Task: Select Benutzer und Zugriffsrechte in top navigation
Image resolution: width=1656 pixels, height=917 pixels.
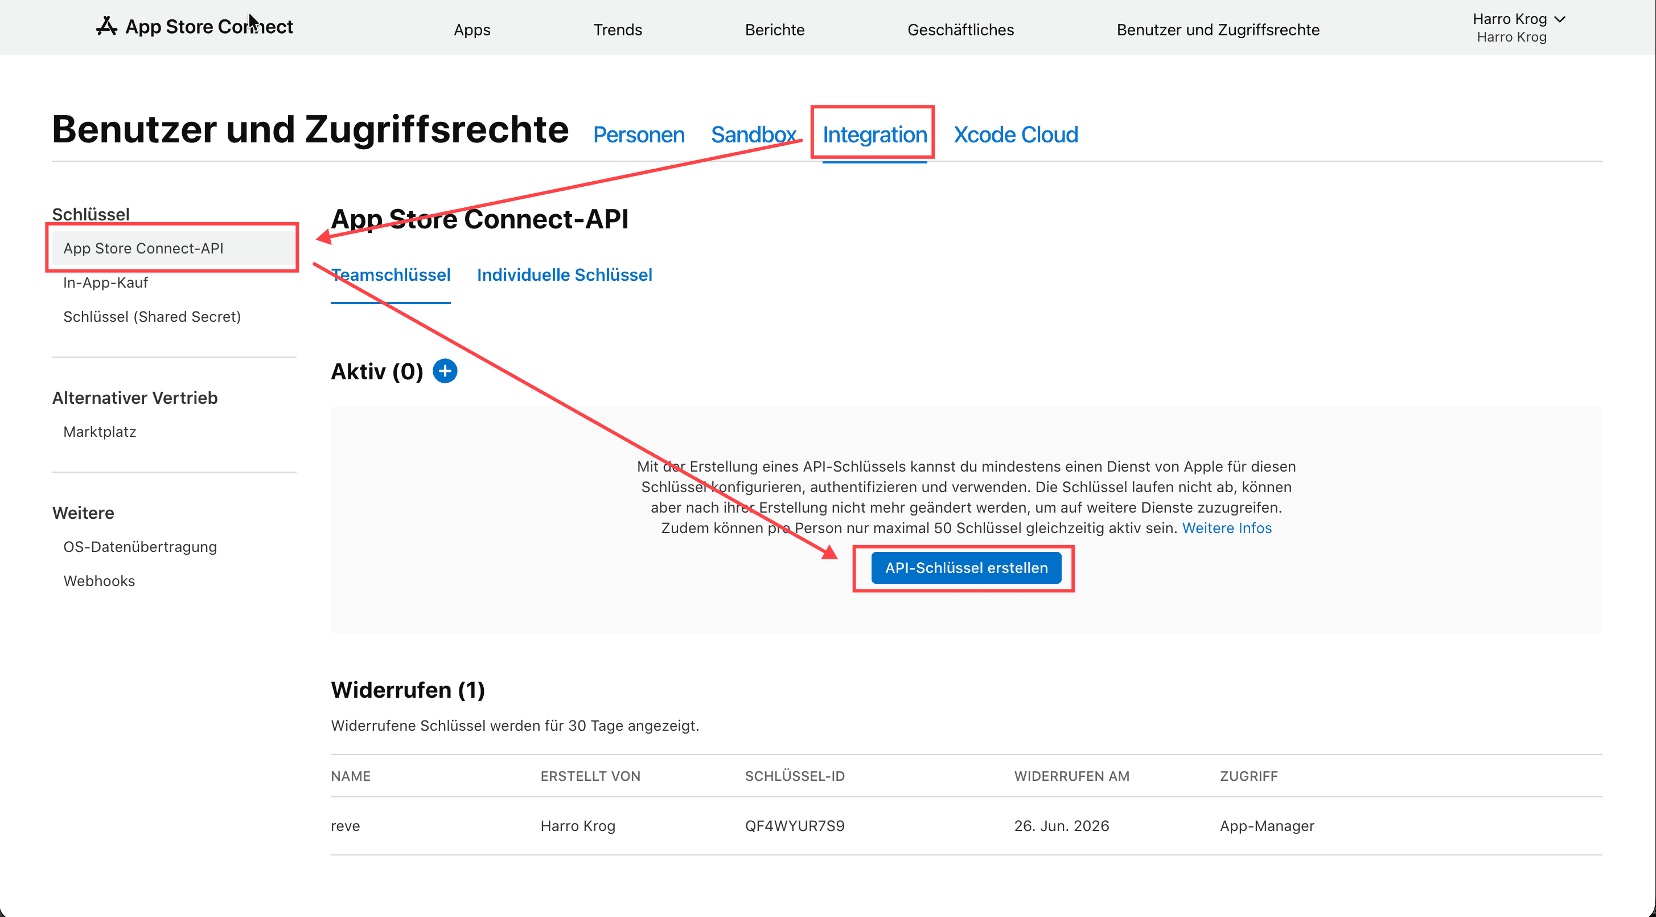Action: coord(1218,30)
